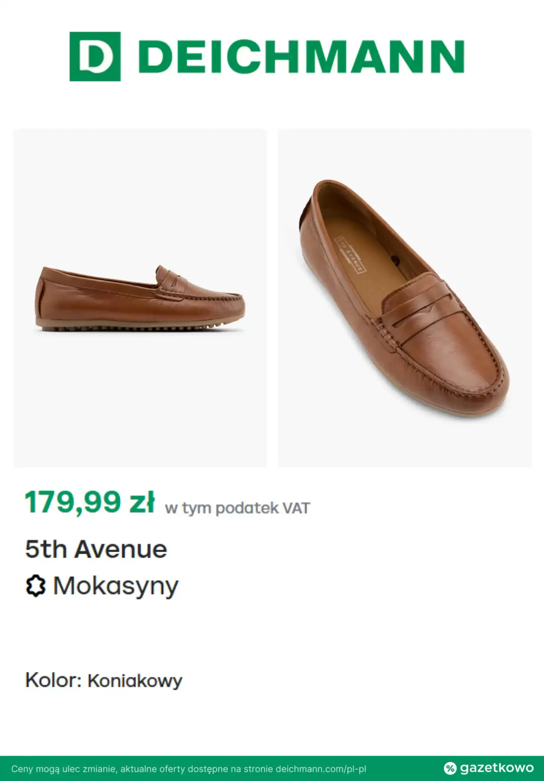
Task: Click the "Kolor:" label
Action: (53, 680)
